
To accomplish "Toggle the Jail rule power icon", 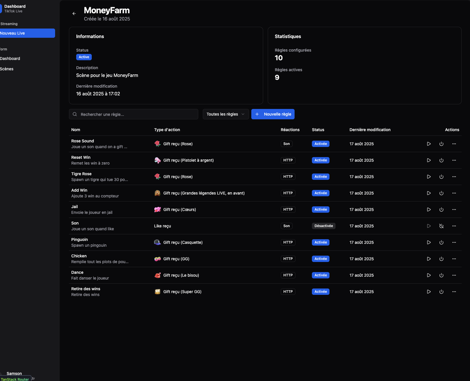I will [x=441, y=210].
